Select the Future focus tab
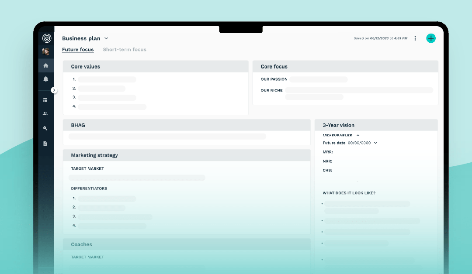The image size is (472, 274). pyautogui.click(x=78, y=50)
